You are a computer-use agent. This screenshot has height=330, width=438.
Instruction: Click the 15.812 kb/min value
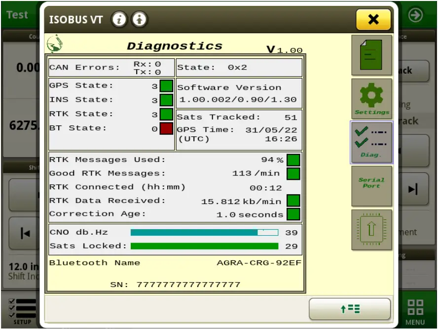click(241, 202)
